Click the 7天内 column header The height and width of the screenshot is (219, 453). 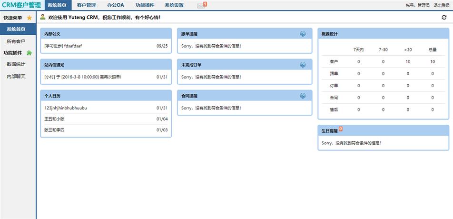click(358, 50)
